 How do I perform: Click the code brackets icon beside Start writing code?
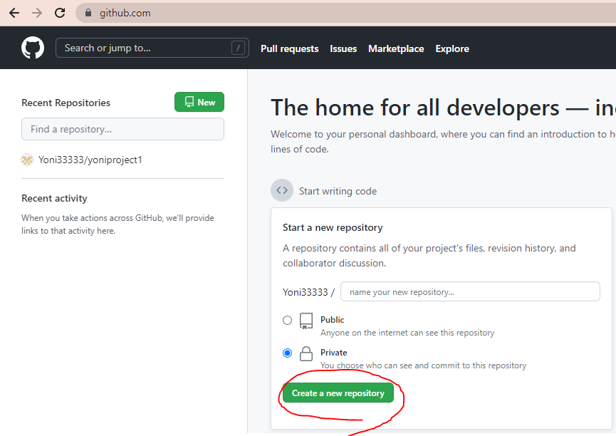coord(282,190)
